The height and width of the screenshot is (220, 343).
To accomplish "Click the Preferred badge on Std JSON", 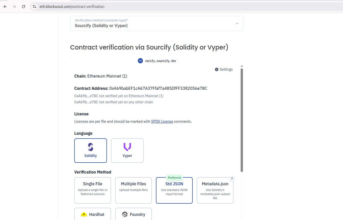I will coord(174,178).
